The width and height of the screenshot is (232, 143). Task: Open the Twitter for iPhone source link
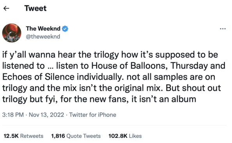[93, 115]
